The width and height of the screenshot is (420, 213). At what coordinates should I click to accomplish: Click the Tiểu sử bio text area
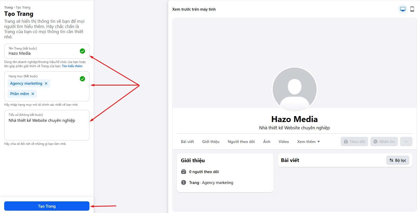click(x=47, y=125)
